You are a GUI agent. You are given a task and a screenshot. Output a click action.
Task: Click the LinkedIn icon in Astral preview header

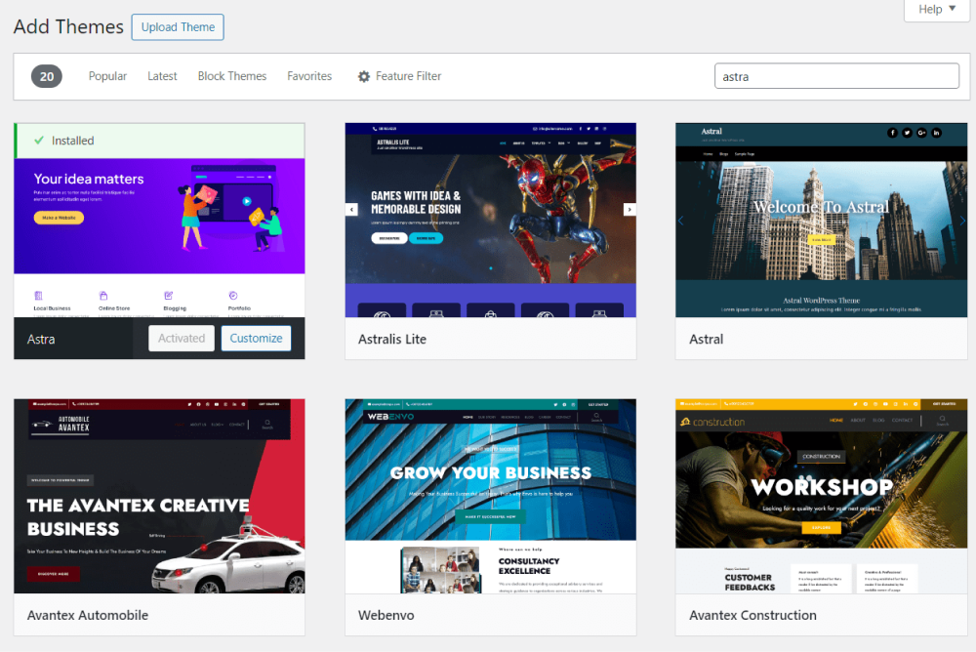pos(936,133)
